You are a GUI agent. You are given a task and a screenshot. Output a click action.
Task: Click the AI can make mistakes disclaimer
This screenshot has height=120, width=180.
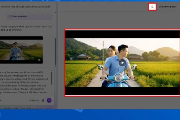(22, 108)
